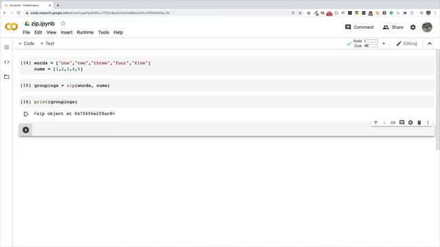The height and width of the screenshot is (247, 440).
Task: Add a new Code cell
Action: (x=26, y=44)
